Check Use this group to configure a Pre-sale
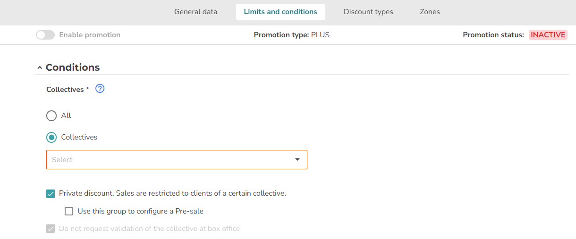Screen dimensions: 576x239 point(69,211)
